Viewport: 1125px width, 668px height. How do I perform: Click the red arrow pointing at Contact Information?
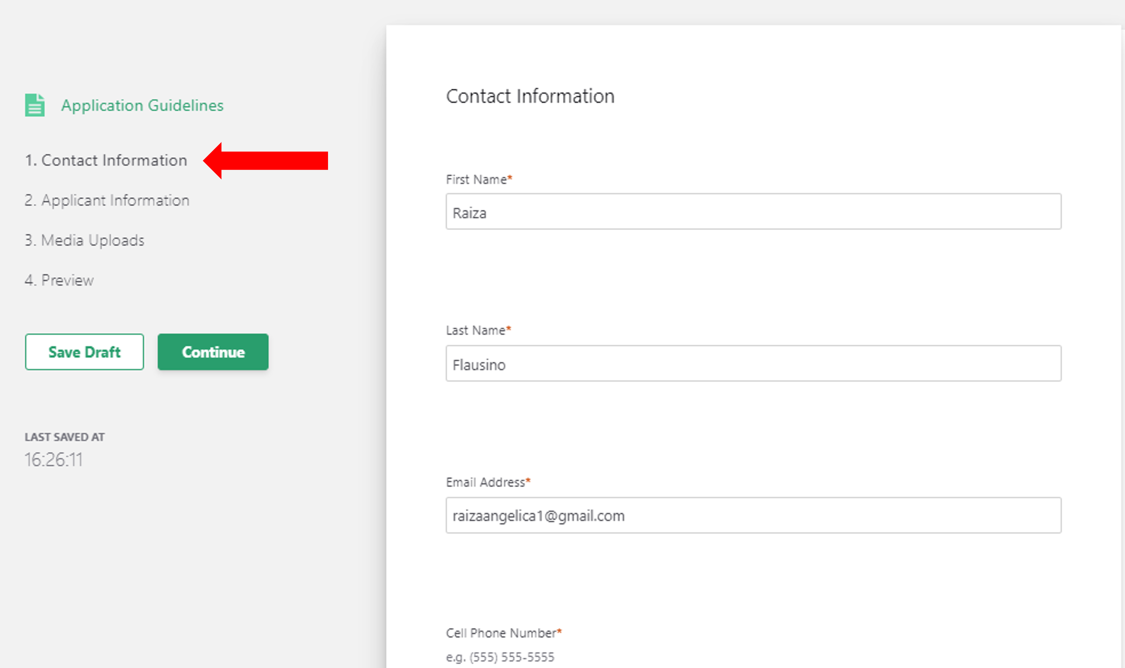pyautogui.click(x=266, y=161)
